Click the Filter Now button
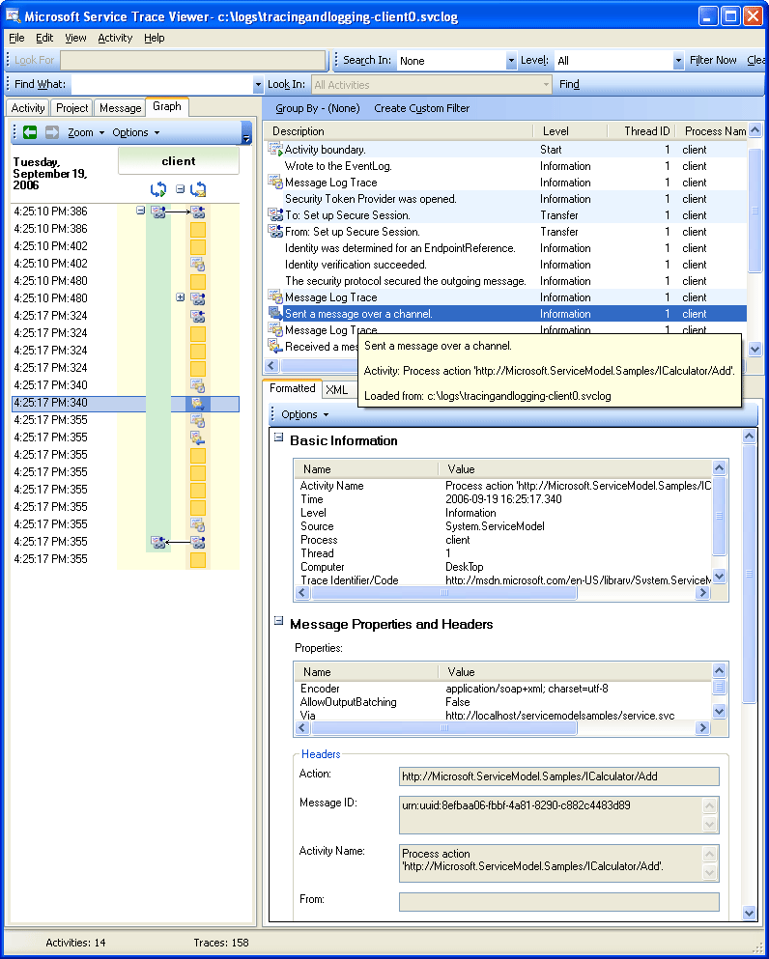The image size is (769, 959). coord(713,60)
